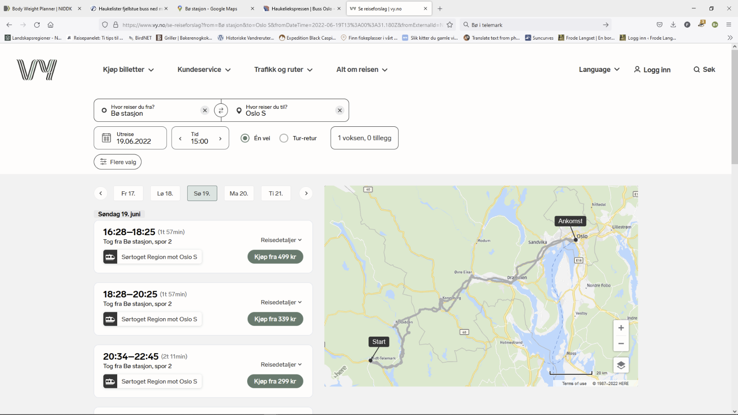Open the Kjøp billetter dropdown menu
Viewport: 738px width, 415px height.
coord(128,70)
